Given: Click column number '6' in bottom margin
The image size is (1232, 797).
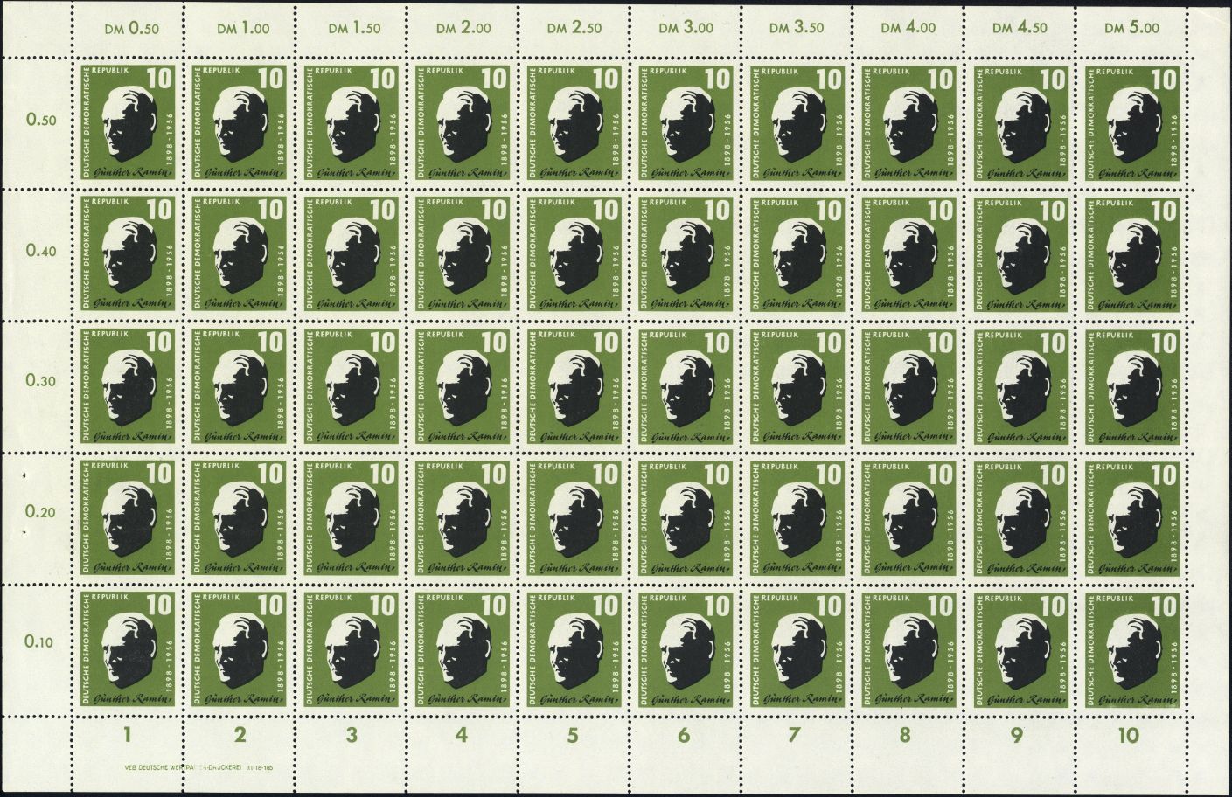Looking at the screenshot, I should point(684,735).
